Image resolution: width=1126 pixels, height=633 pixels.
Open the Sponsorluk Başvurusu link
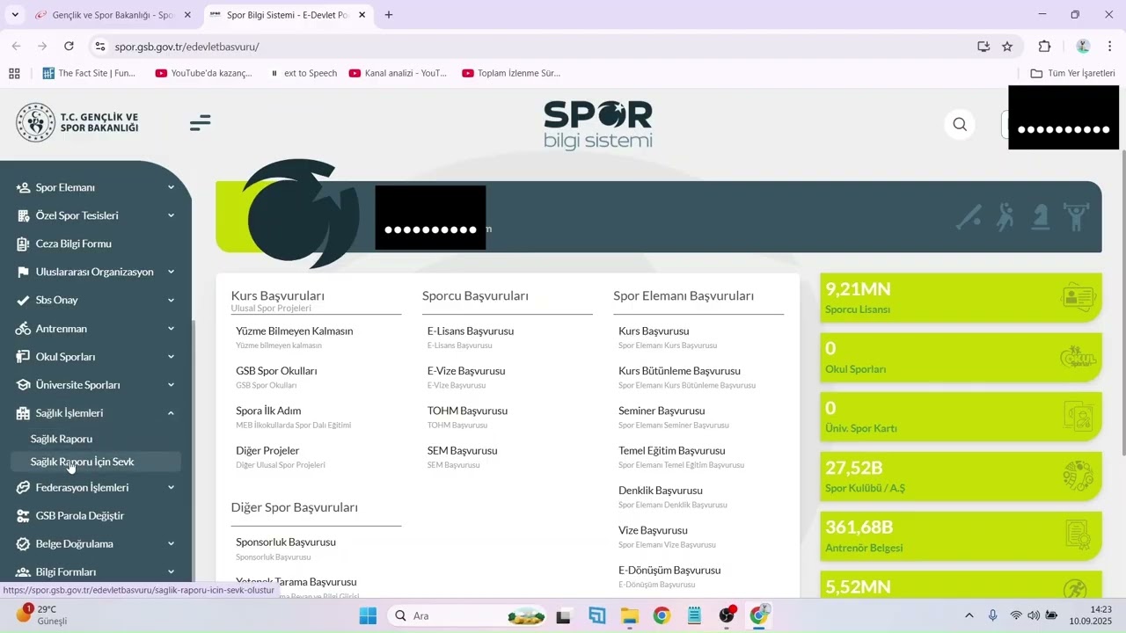tap(286, 542)
